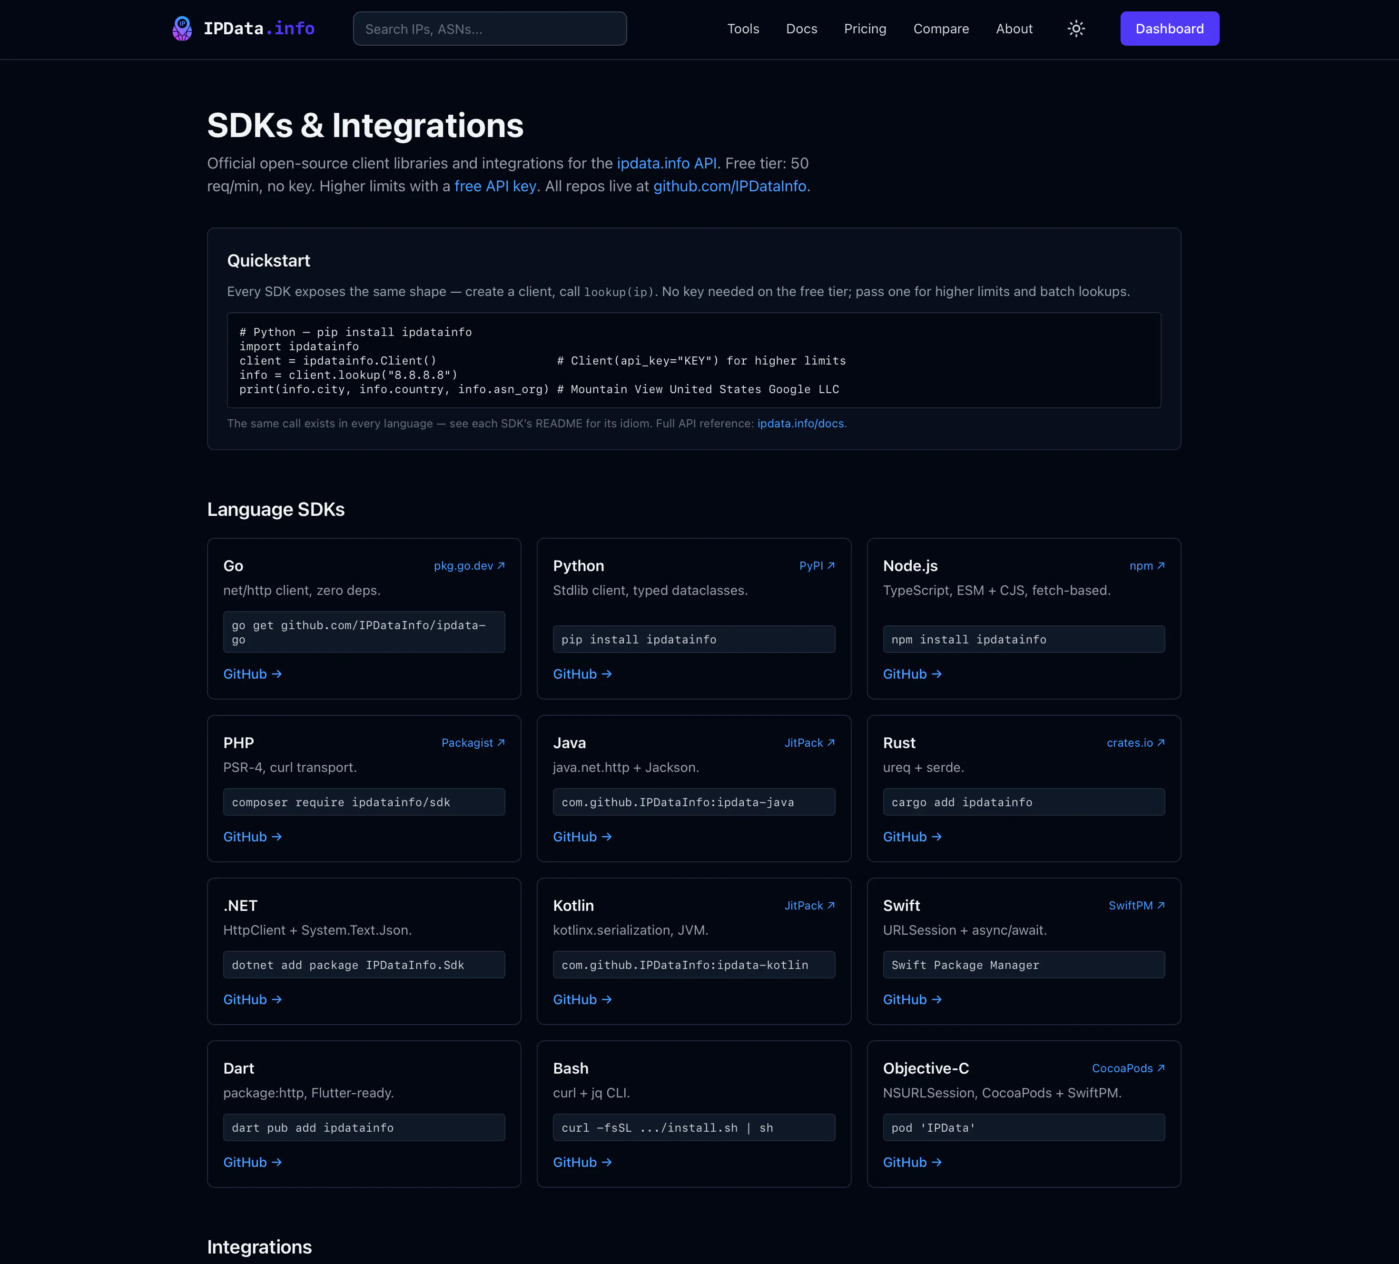The image size is (1399, 1264).
Task: Open the Go SDK GitHub link
Action: pos(252,674)
